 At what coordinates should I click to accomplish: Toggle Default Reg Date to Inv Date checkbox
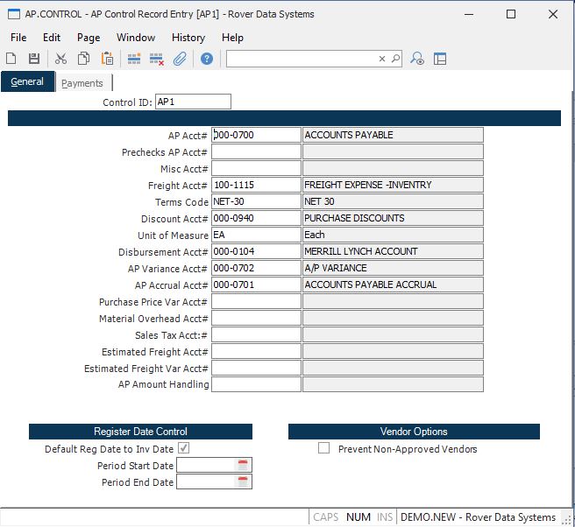pos(183,448)
